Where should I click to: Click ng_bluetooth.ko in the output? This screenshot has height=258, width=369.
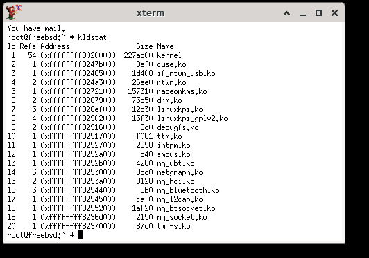(x=188, y=190)
